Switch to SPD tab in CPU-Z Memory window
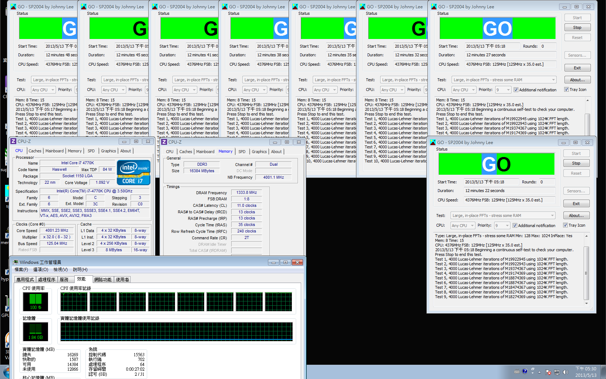Viewport: 606px width, 379px height. [242, 152]
